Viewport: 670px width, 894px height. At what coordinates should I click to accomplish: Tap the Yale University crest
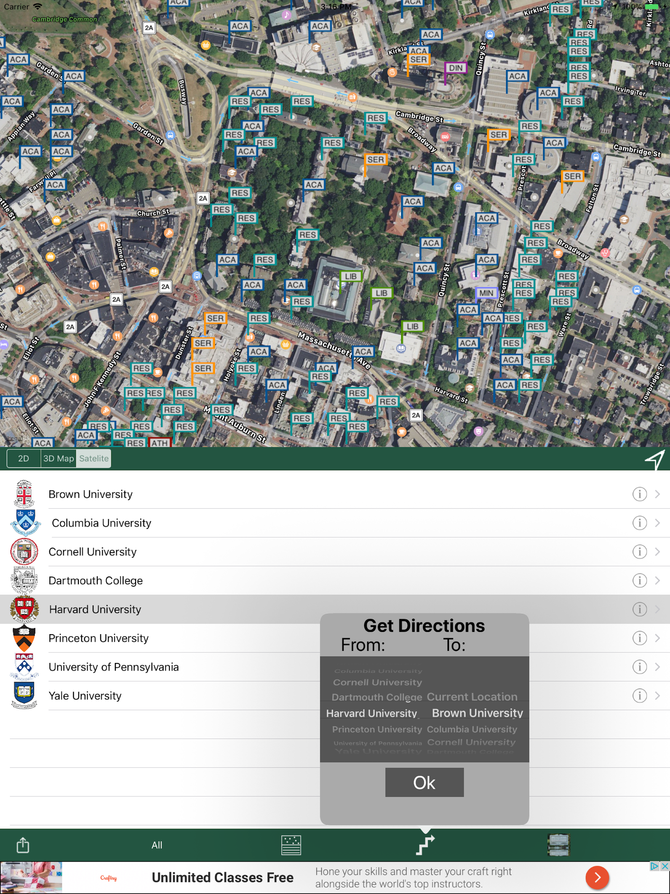click(x=24, y=695)
